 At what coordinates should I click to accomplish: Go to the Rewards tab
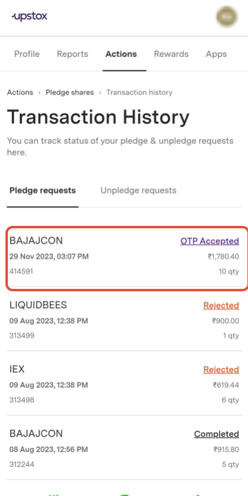tap(171, 54)
